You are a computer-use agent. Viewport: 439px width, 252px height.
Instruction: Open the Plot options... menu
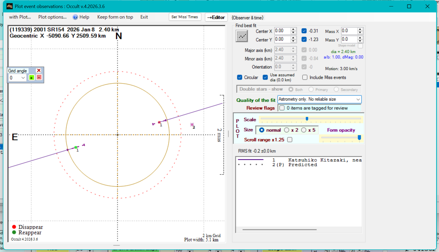52,17
